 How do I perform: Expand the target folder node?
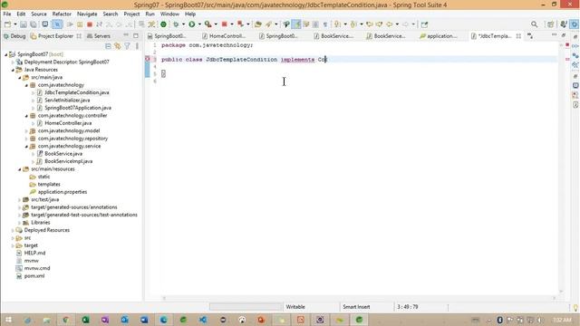coord(13,245)
